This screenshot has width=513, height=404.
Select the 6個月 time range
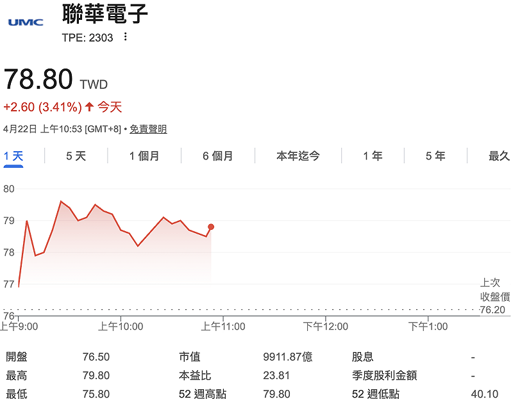[x=217, y=156]
